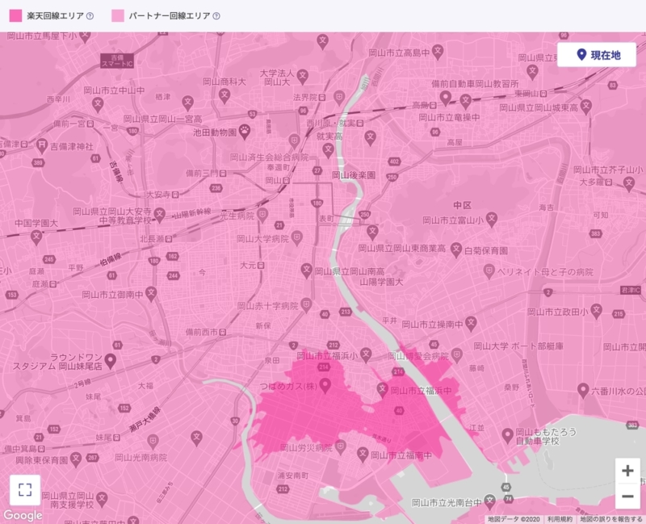Image resolution: width=646 pixels, height=524 pixels.
Task: Click the 中区 ward label
Action: 462,205
